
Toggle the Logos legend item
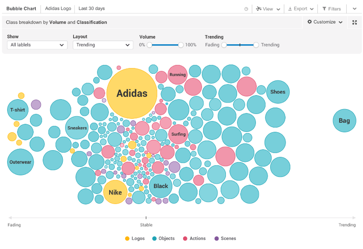(135, 239)
